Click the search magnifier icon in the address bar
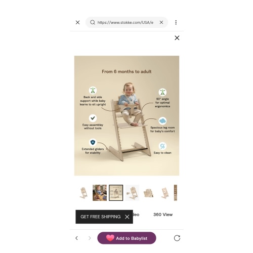The image size is (253, 253). 93,22
